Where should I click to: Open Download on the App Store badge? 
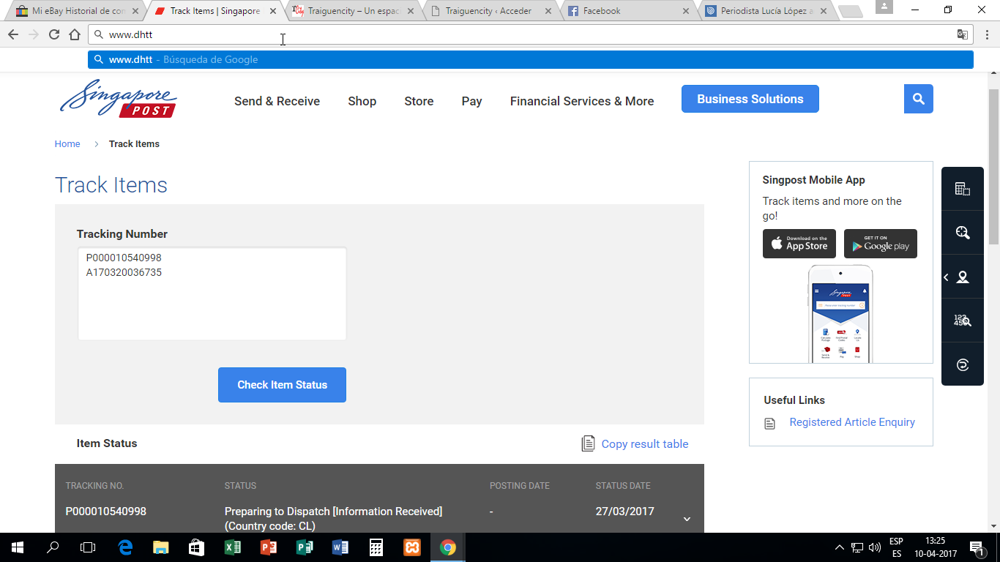[x=799, y=244]
